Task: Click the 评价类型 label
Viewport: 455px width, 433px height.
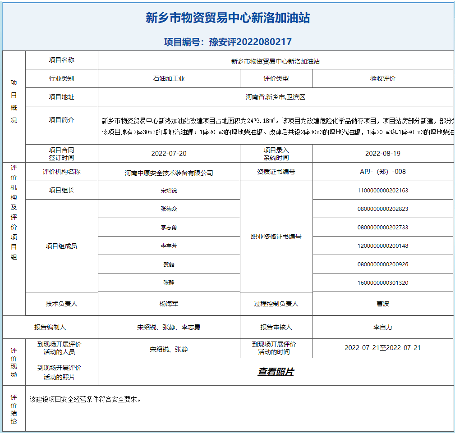Action: 276,78
